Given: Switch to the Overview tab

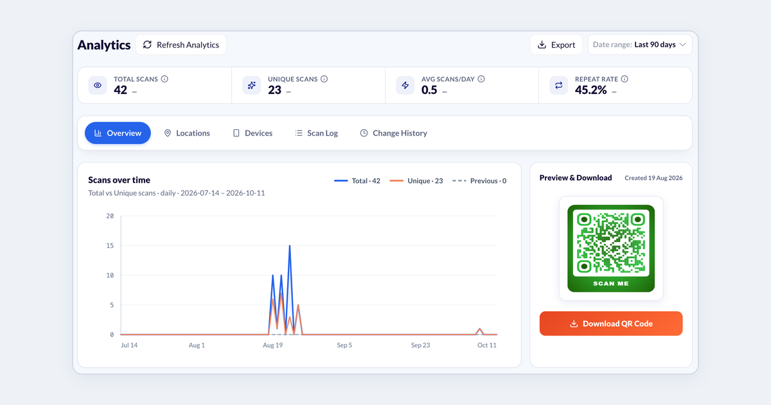Looking at the screenshot, I should pos(118,133).
